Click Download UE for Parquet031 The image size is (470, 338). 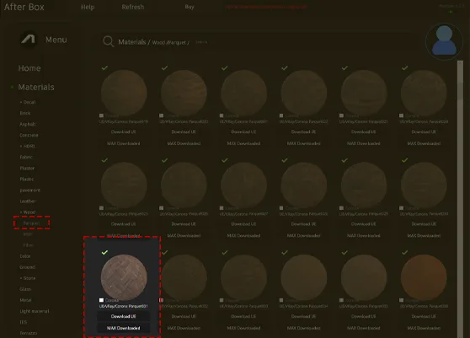coord(124,316)
